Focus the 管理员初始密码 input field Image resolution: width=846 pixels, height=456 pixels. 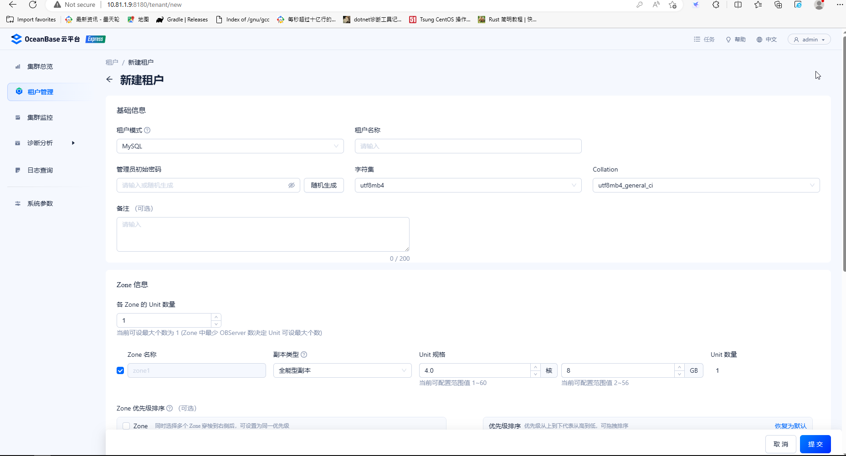pyautogui.click(x=208, y=185)
